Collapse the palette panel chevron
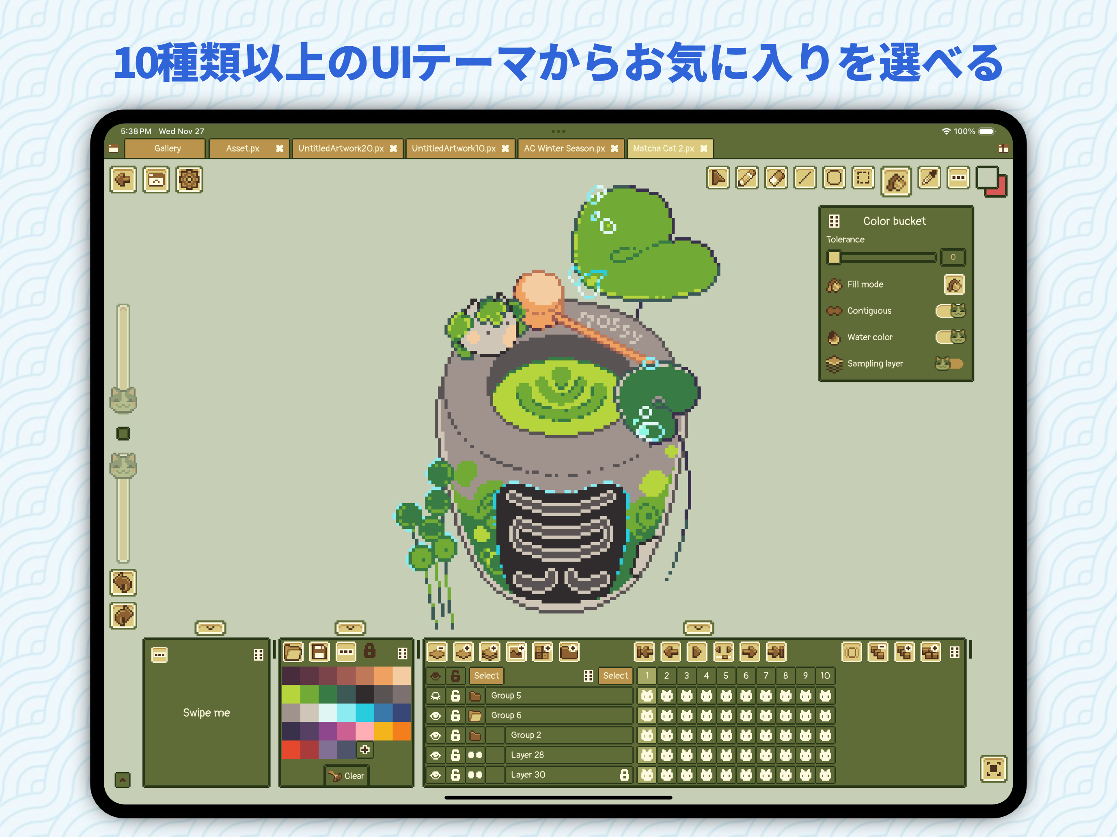Screen dimensions: 1117x837 click(350, 628)
